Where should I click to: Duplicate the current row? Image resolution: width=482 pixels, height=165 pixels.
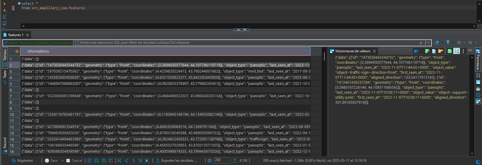tap(104, 161)
